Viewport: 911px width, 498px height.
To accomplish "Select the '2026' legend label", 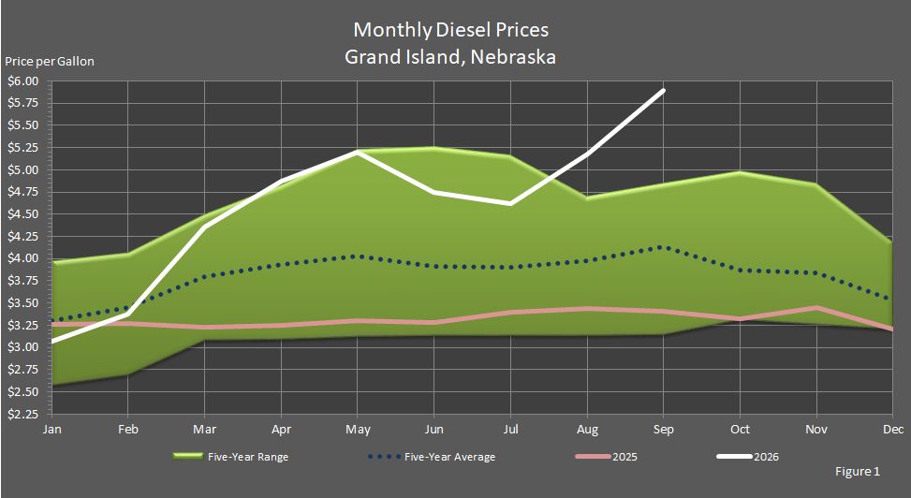I will 766,457.
